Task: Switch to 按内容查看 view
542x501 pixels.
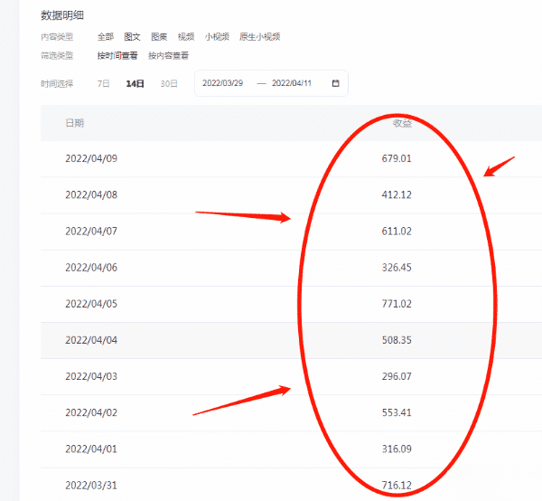Action: [x=168, y=56]
